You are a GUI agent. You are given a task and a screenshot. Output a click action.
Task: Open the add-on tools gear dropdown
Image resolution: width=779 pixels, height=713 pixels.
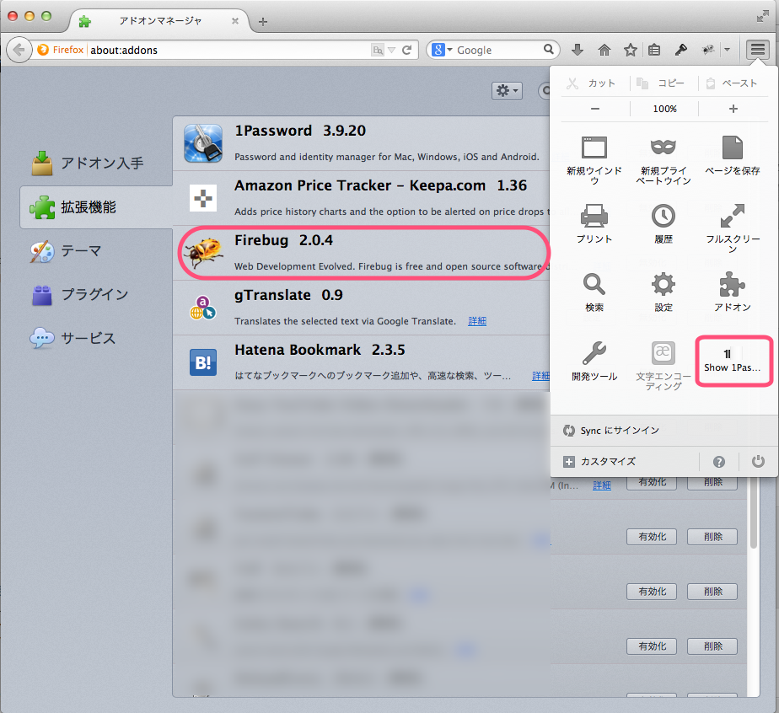(x=507, y=90)
